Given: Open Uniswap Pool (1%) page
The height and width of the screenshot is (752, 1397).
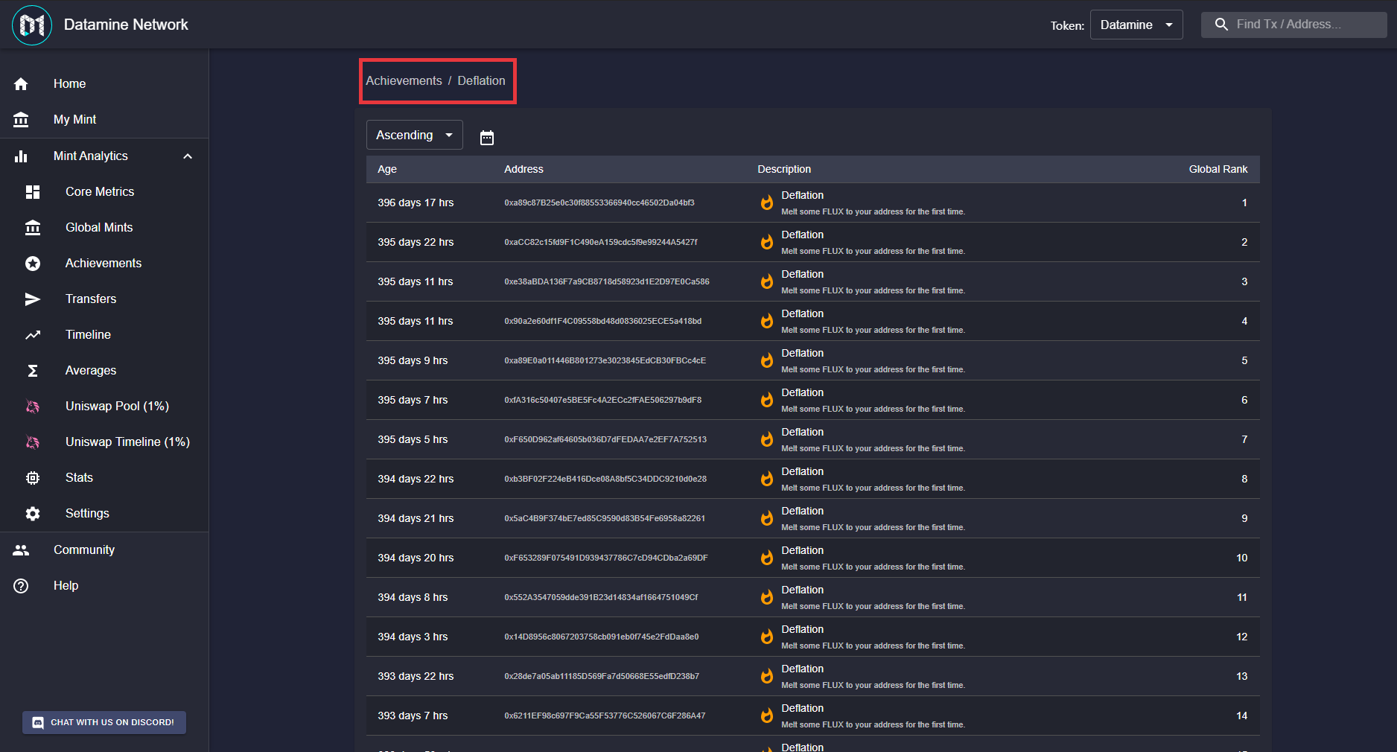Looking at the screenshot, I should [104, 407].
